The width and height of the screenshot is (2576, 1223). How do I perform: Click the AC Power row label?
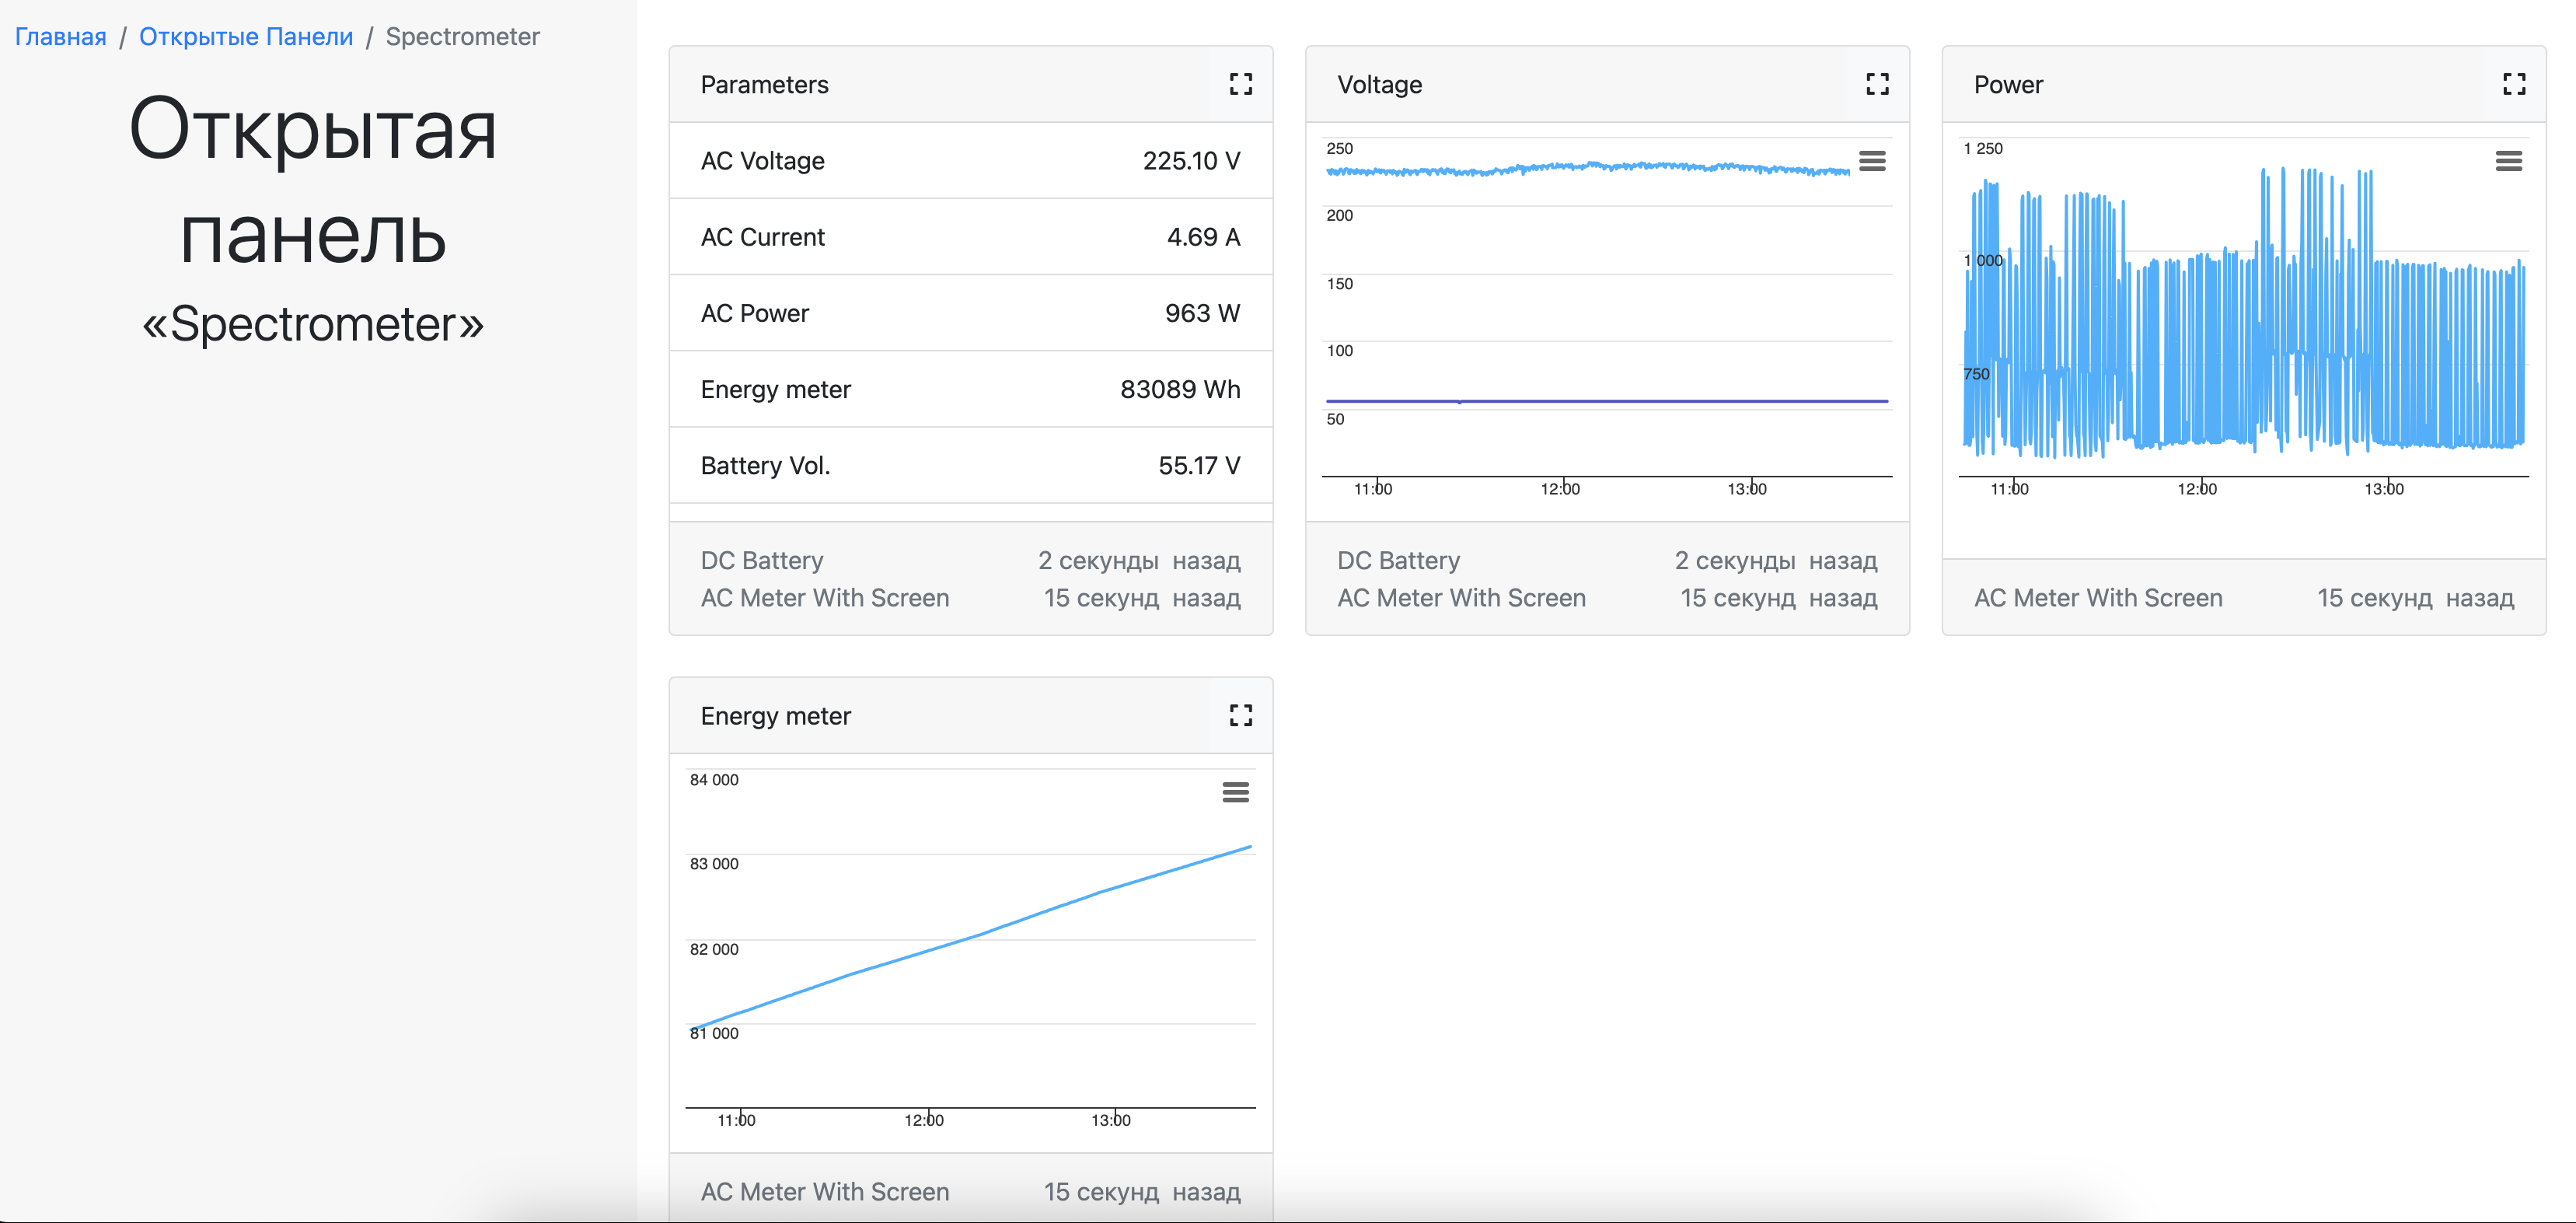click(754, 313)
